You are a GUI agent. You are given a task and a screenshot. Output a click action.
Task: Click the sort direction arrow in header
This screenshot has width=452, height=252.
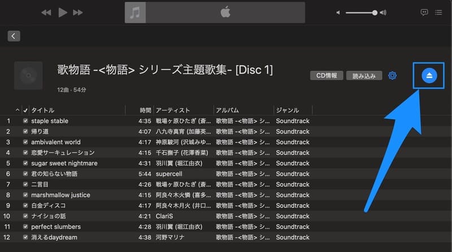tap(17, 110)
